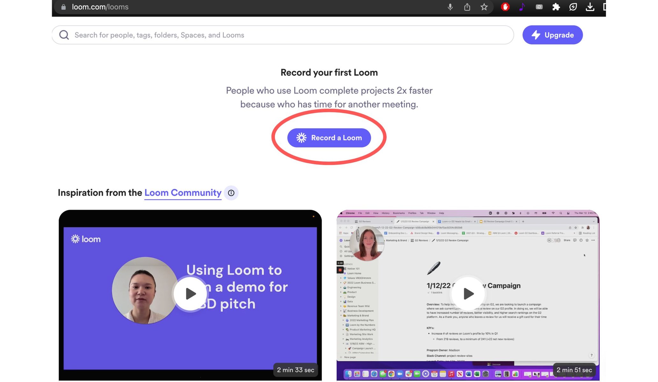Screen dimensions: 658x382
Task: Activate voice search microphone in the address bar
Action: [450, 7]
